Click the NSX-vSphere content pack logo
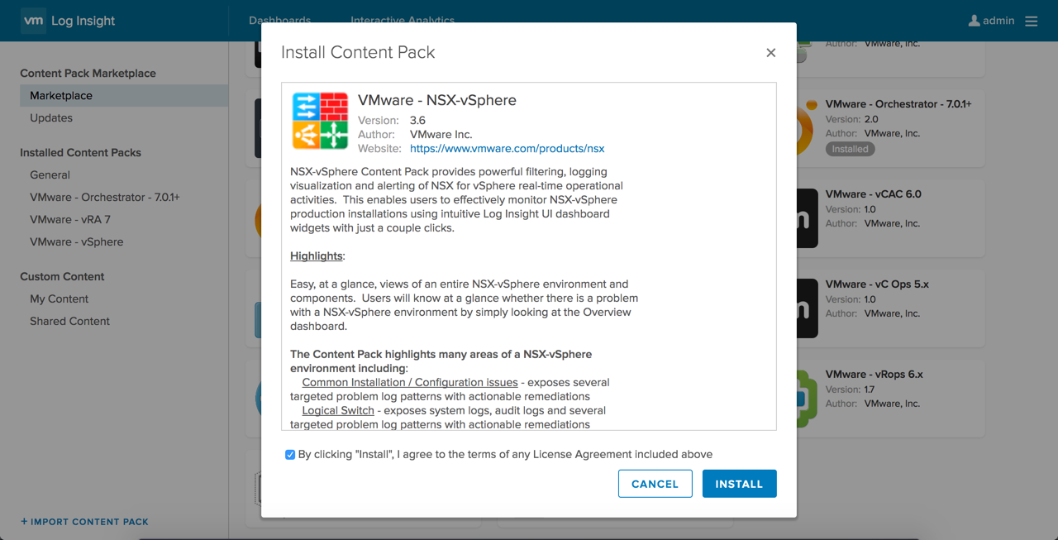Viewport: 1058px width, 540px height. (320, 121)
